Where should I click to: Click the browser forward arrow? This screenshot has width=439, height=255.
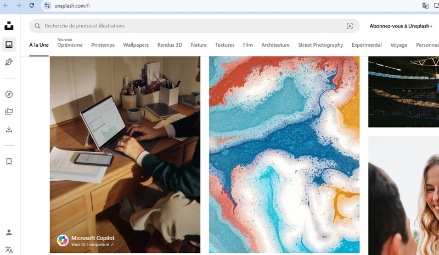pos(19,5)
